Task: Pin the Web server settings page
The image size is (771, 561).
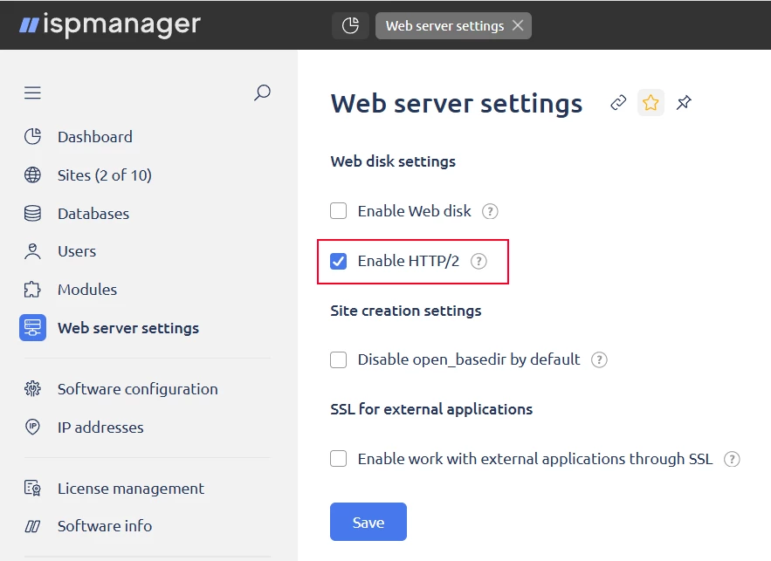Action: coord(684,103)
